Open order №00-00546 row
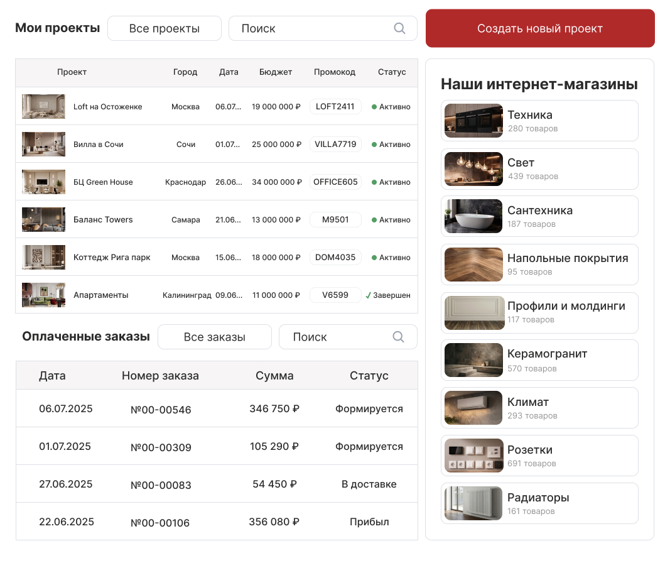 click(x=217, y=408)
